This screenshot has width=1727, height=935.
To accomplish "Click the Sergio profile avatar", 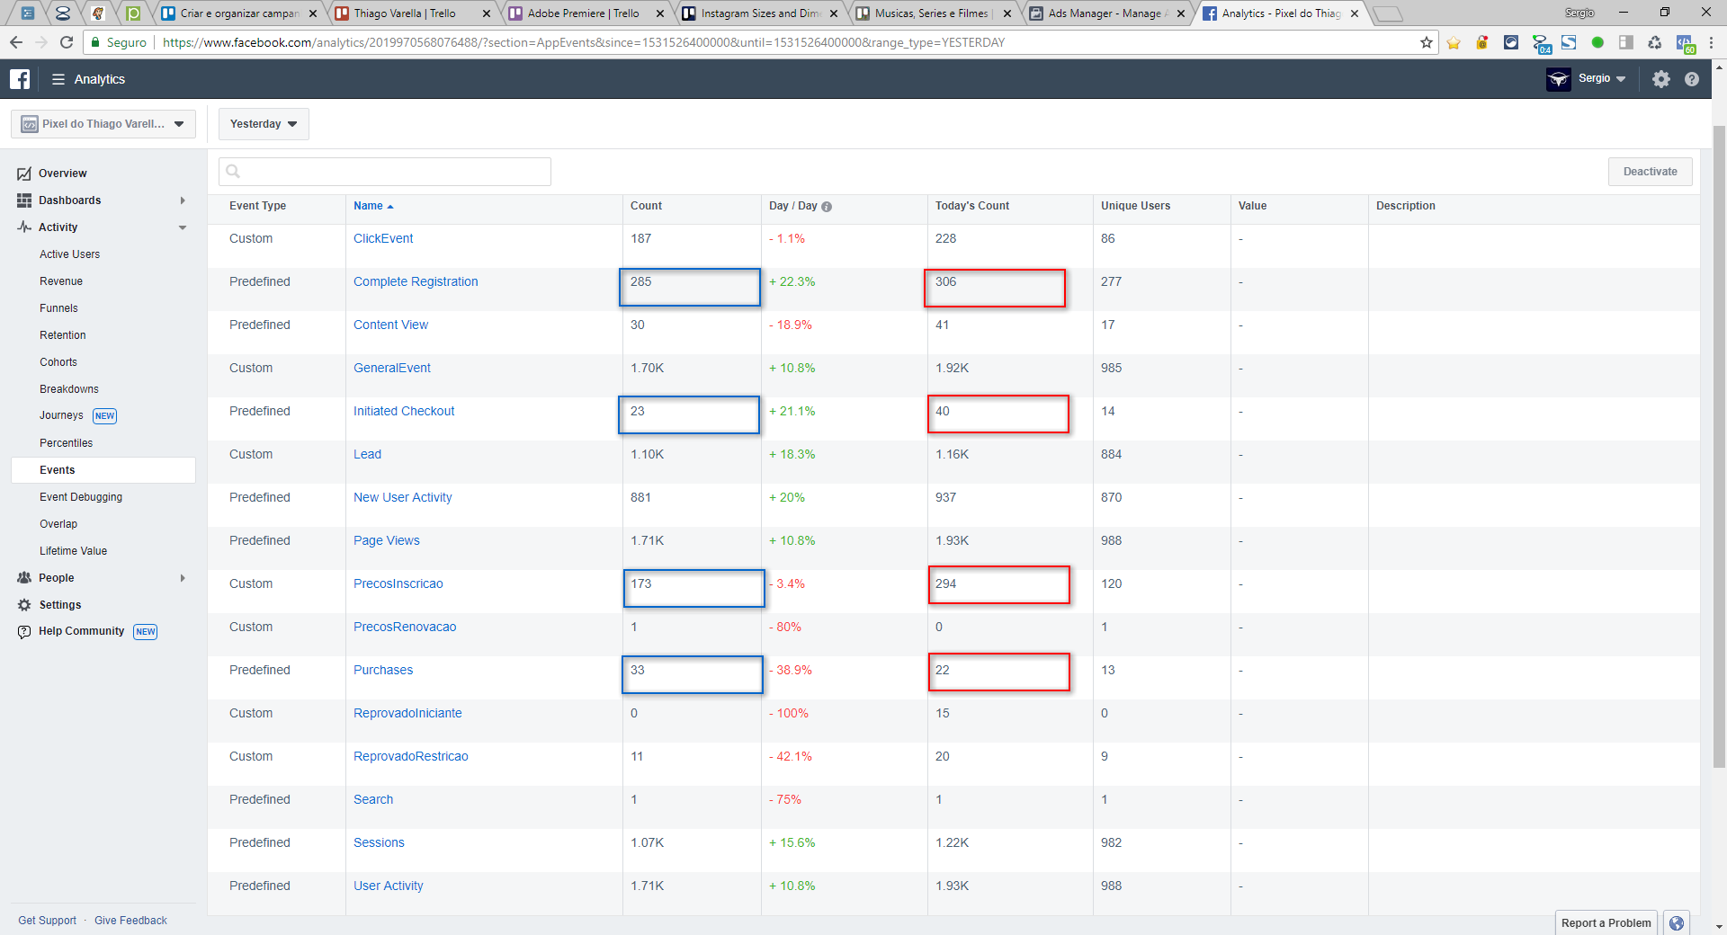I will [1559, 79].
